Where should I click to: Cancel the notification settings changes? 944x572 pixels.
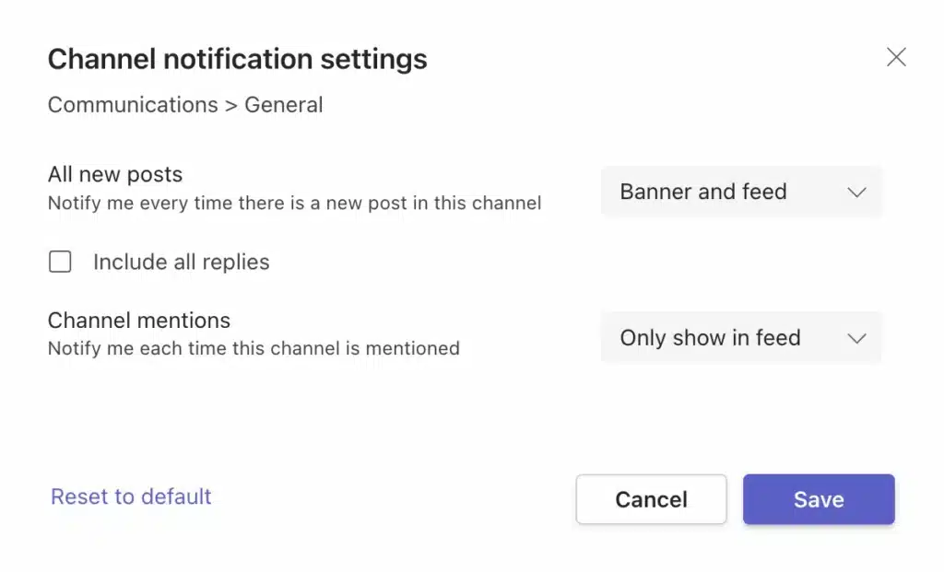[x=651, y=499]
